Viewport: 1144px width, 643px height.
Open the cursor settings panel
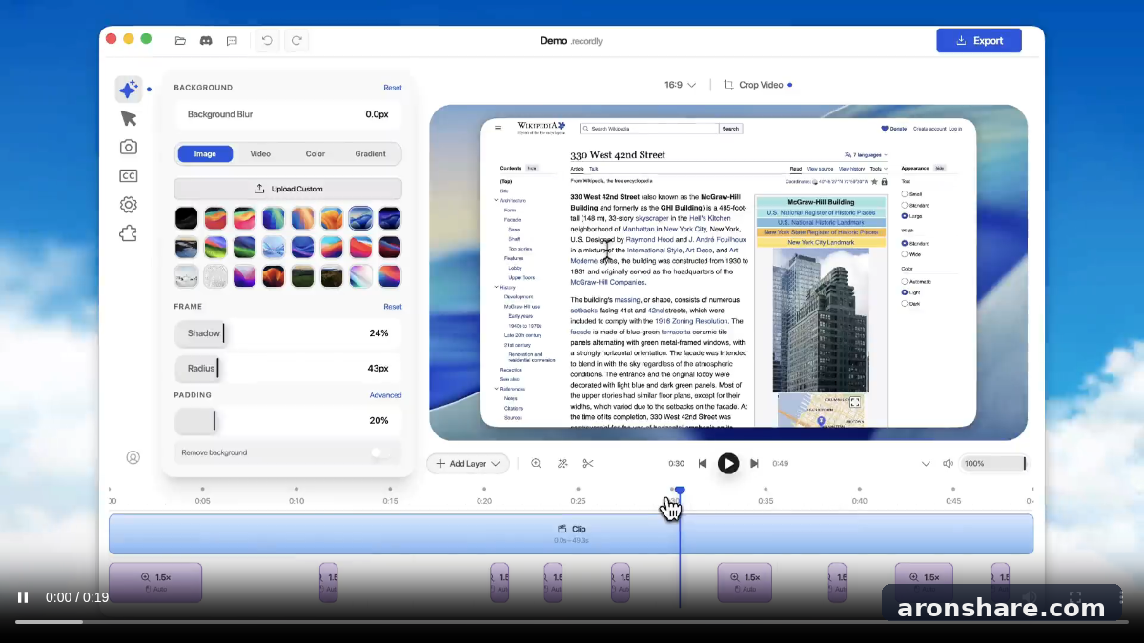pyautogui.click(x=129, y=118)
